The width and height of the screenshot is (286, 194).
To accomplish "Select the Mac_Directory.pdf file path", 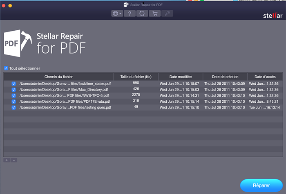I will [64, 89].
